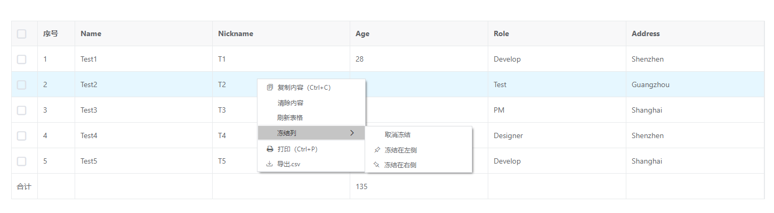Click the printer icon beside 打印
The width and height of the screenshot is (774, 213).
click(x=270, y=149)
